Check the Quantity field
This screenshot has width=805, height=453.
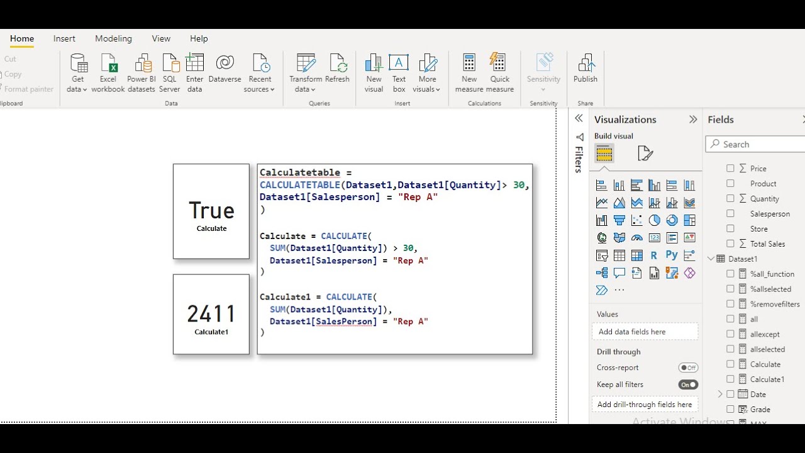coord(730,199)
